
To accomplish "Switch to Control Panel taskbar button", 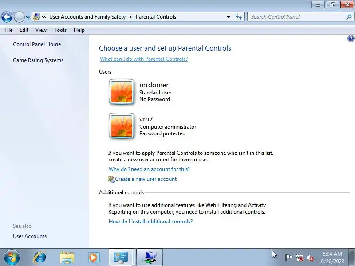I will (x=121, y=257).
